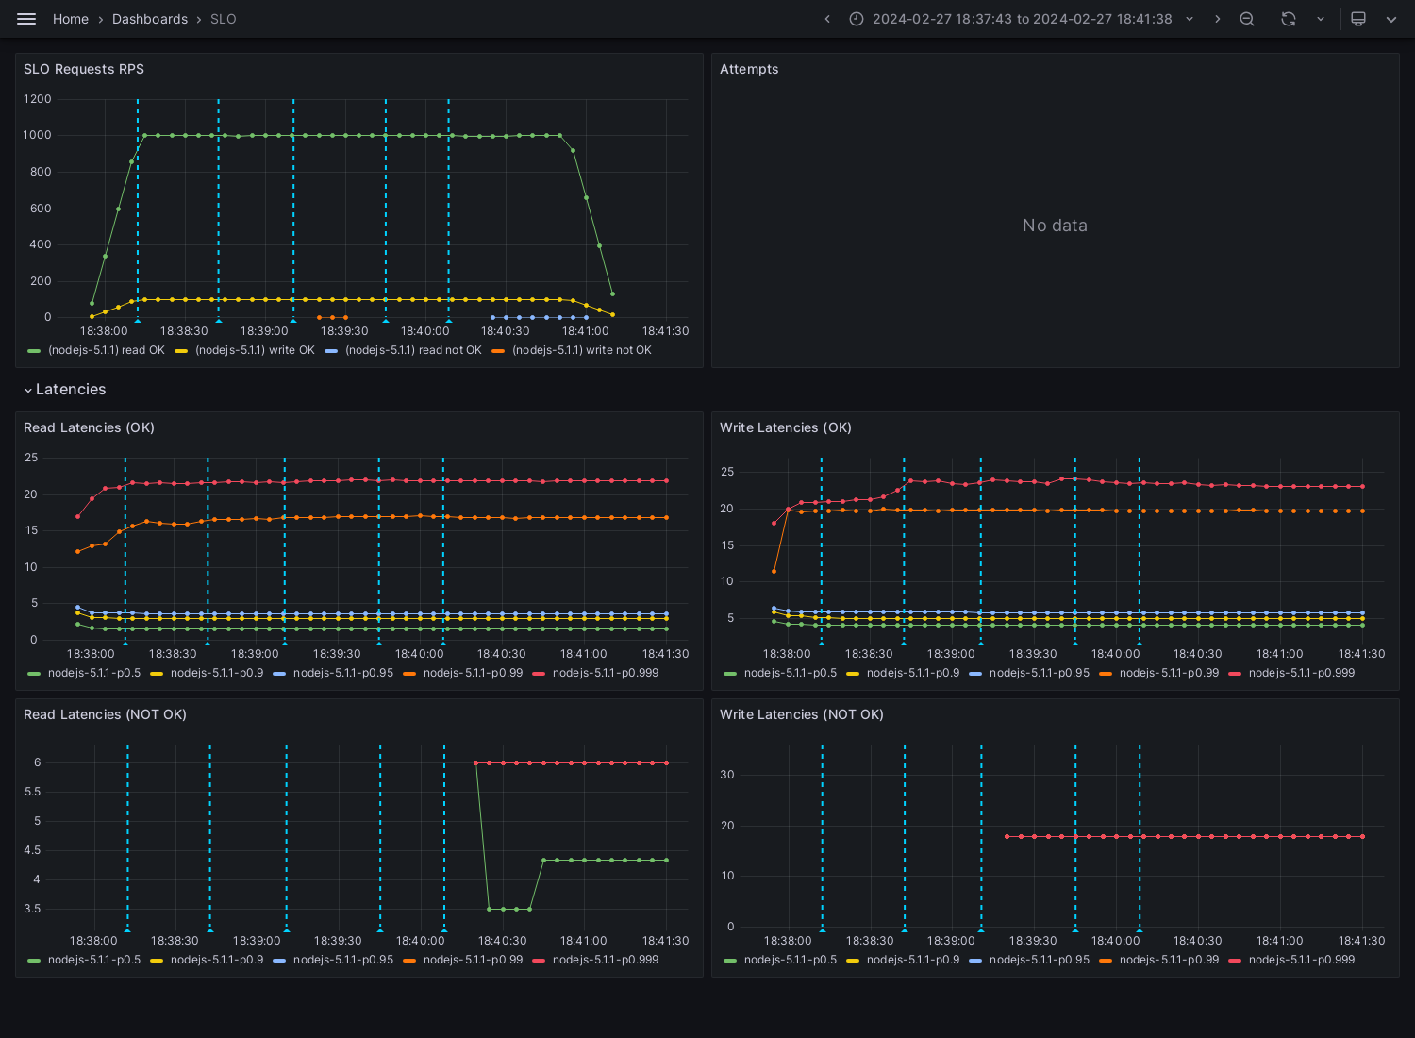The image size is (1415, 1038).
Task: Toggle p0.999 series in Write Latencies (OK) legend
Action: pyautogui.click(x=1302, y=673)
